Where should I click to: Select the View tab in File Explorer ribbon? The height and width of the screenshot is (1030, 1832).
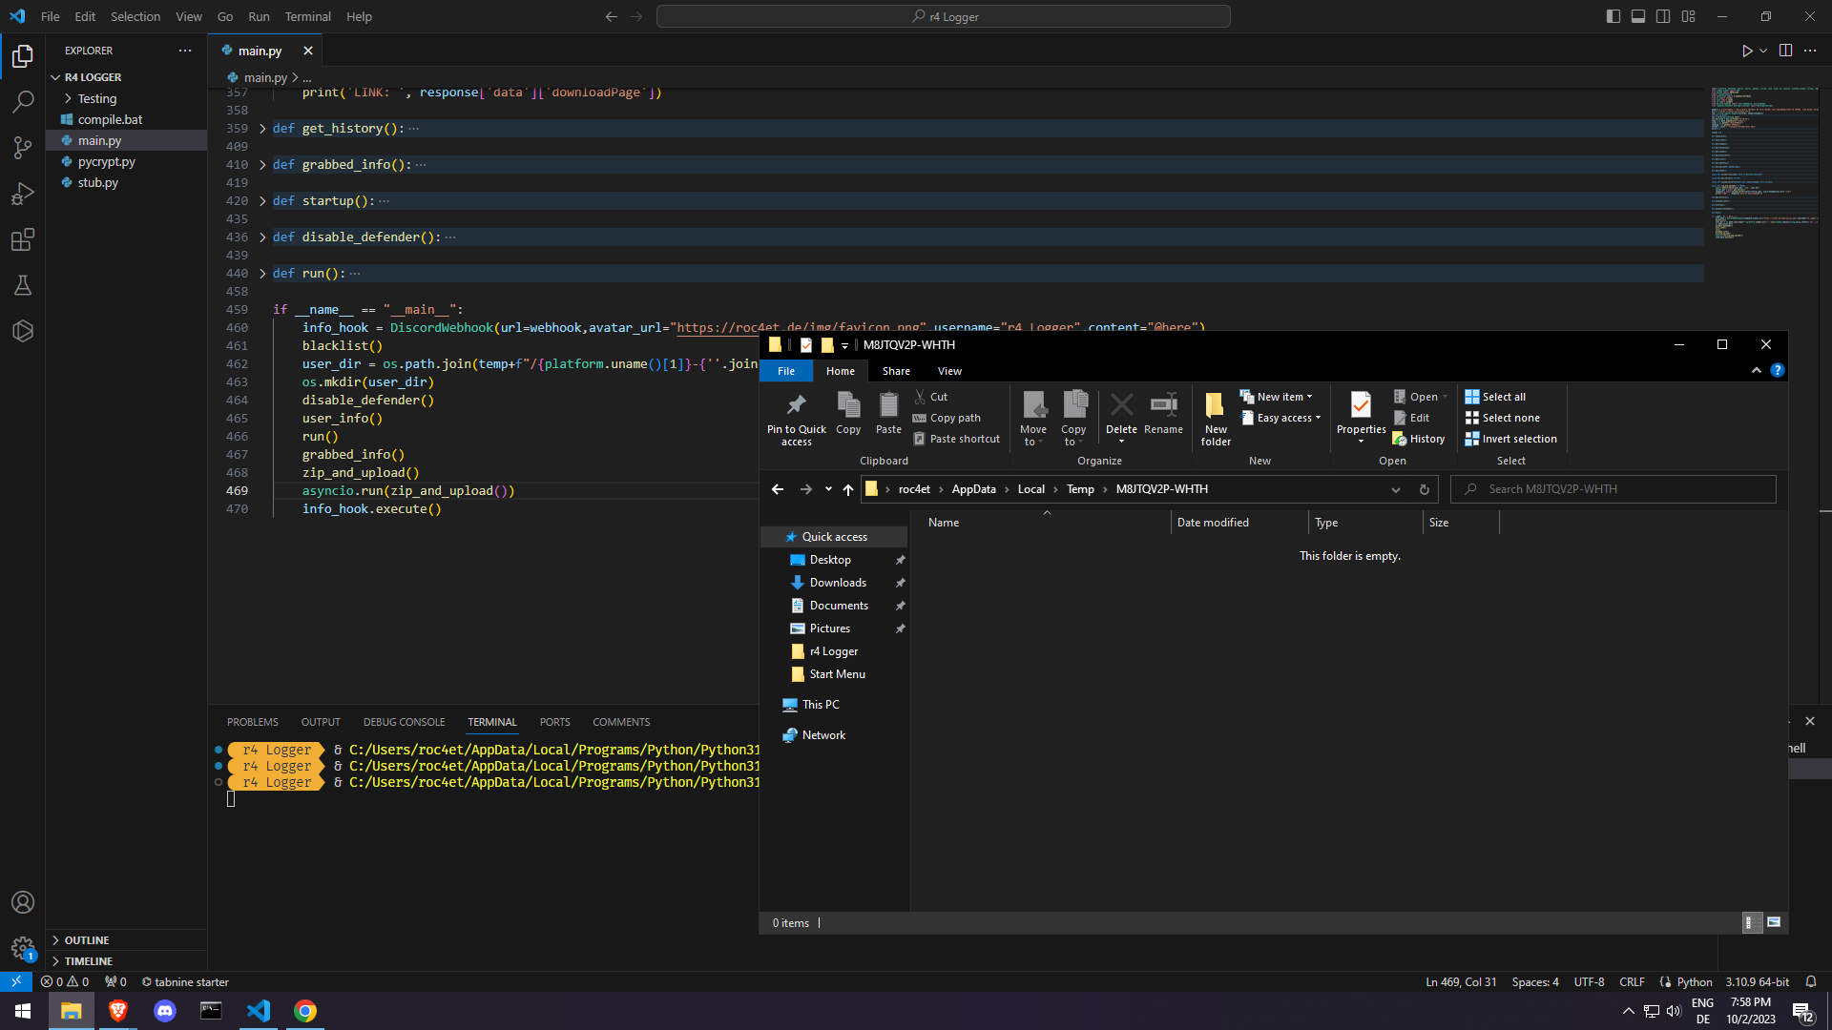(x=949, y=371)
